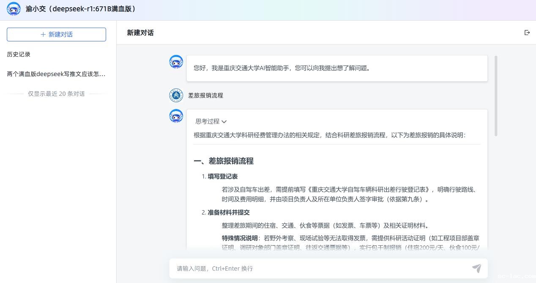Click the university logo avatar beside 差旅报销流程
The image size is (536, 283).
point(176,95)
